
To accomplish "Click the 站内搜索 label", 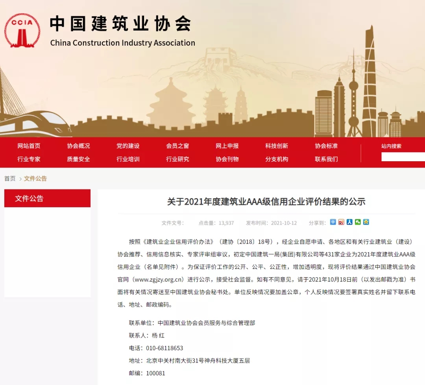I will pyautogui.click(x=392, y=146).
